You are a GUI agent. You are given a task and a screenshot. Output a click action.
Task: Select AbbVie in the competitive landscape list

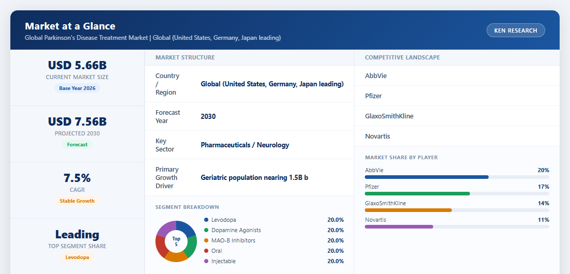pos(376,76)
